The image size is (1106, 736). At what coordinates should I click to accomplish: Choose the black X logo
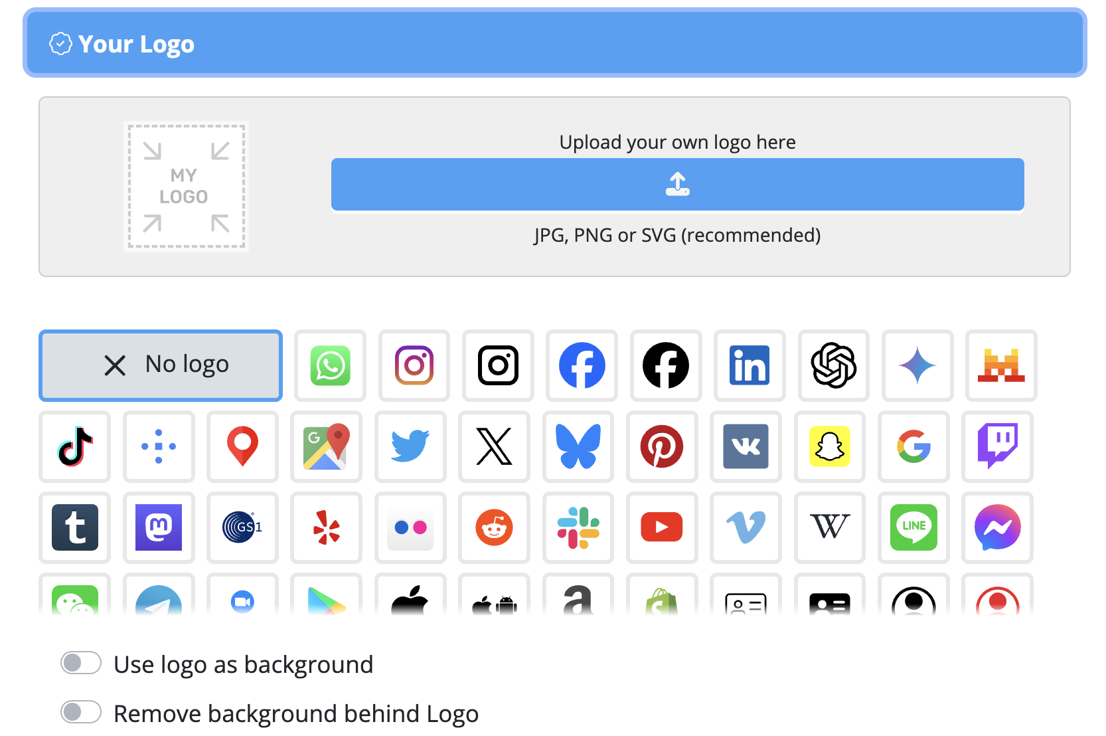coord(494,446)
